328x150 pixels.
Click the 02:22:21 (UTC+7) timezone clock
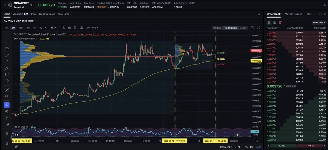[x=230, y=147]
